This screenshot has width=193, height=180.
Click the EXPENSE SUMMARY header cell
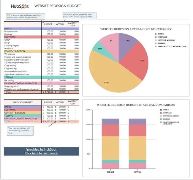pyautogui.click(x=23, y=102)
